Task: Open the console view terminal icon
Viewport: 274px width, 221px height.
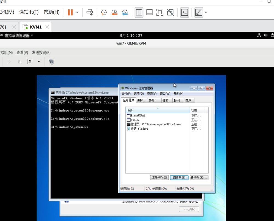Action: [x=184, y=12]
